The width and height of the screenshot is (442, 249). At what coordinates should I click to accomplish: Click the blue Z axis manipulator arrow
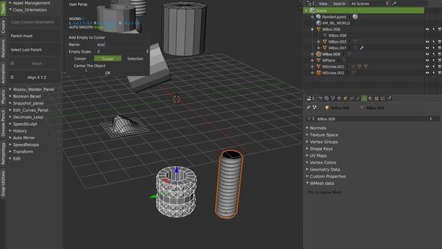tap(177, 170)
